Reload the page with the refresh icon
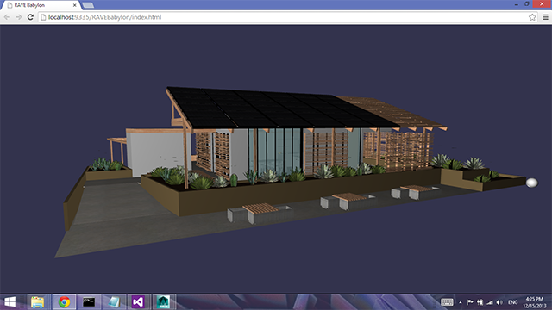Image resolution: width=552 pixels, height=310 pixels. (30, 17)
